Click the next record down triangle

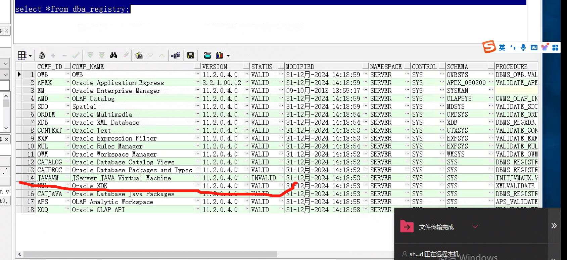(x=150, y=55)
